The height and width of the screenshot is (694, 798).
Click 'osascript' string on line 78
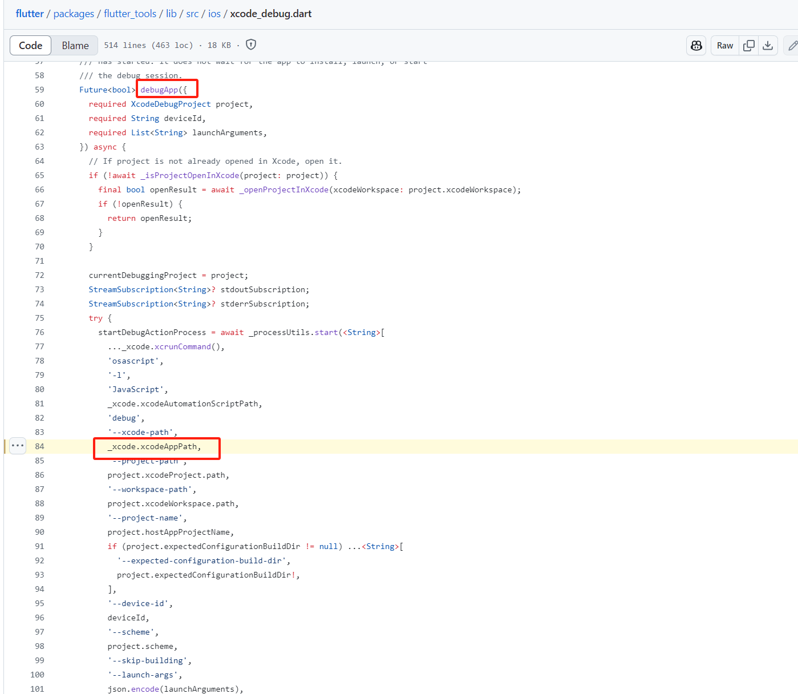click(133, 361)
